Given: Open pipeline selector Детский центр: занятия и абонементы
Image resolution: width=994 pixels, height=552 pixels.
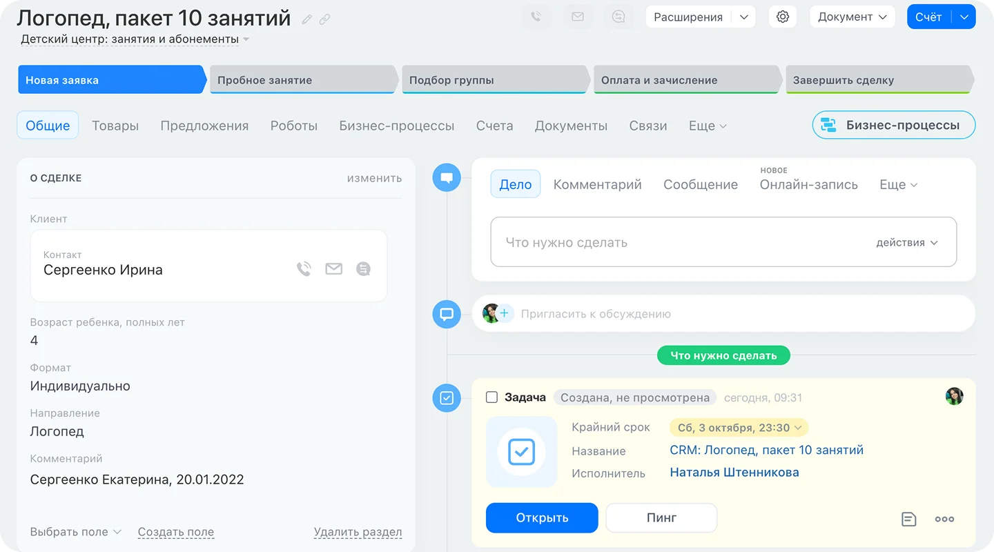Looking at the screenshot, I should [135, 39].
